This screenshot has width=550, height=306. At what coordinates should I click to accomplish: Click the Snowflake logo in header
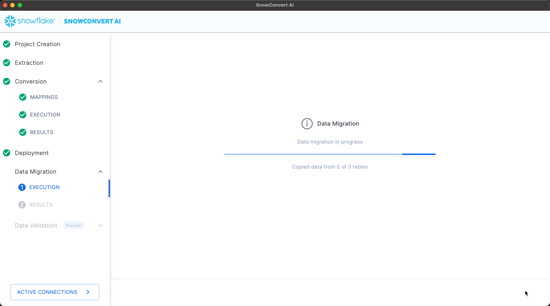[x=29, y=21]
